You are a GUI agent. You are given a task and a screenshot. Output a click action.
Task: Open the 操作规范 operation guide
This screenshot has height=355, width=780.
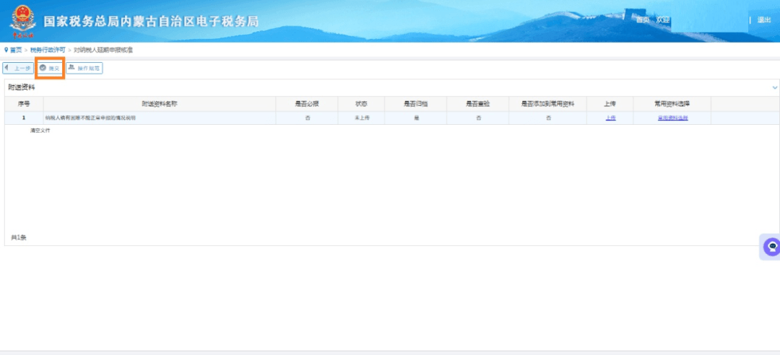pyautogui.click(x=84, y=68)
